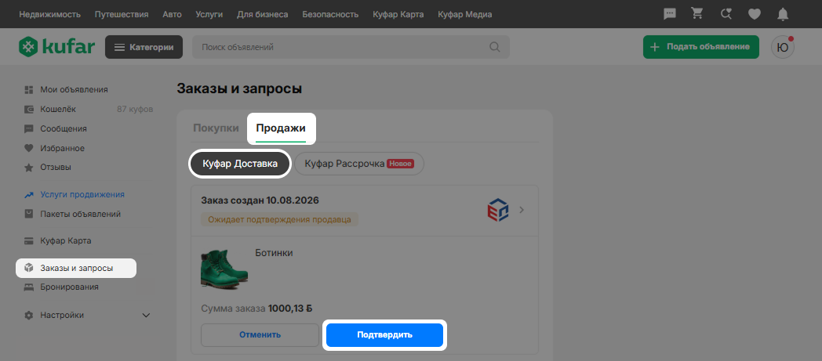Click the Настройки gear icon
The height and width of the screenshot is (361, 822).
click(29, 316)
